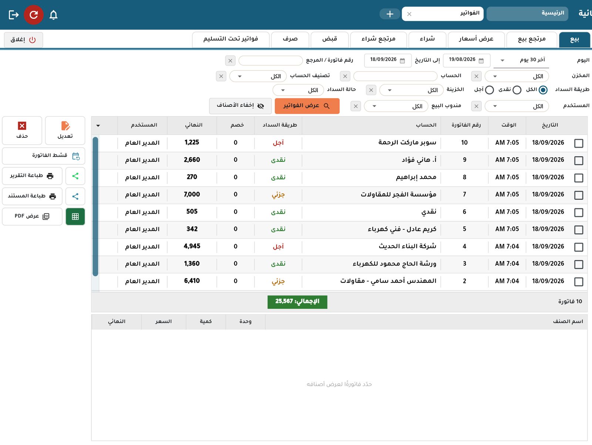The height and width of the screenshot is (445, 592).
Task: Click عرض الفواتير show invoices button
Action: coord(307,106)
